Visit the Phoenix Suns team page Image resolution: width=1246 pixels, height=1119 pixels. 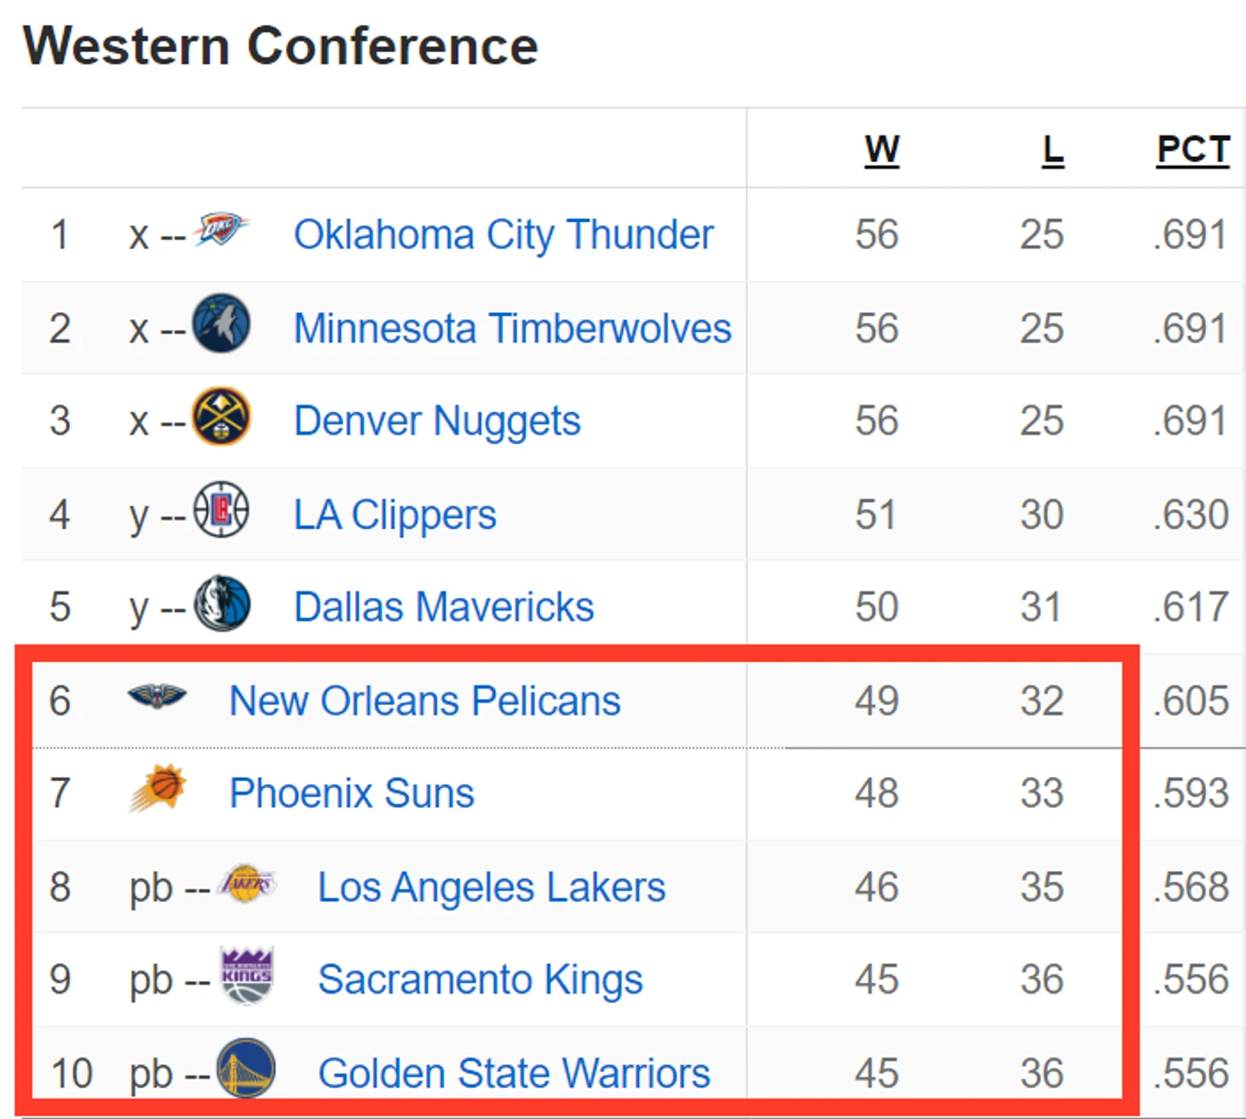[x=352, y=793]
